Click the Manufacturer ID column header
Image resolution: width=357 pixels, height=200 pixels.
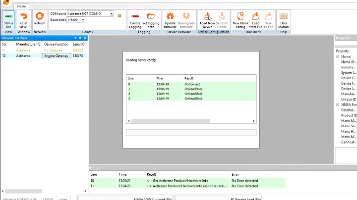(28, 44)
